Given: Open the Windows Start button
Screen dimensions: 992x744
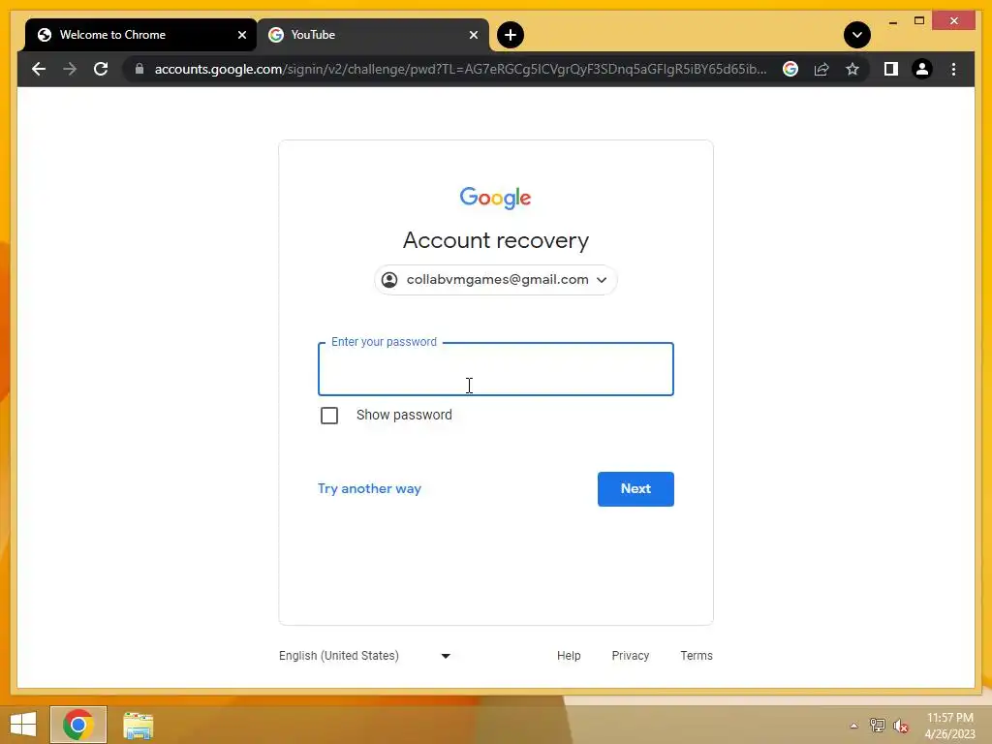Looking at the screenshot, I should click(x=23, y=725).
